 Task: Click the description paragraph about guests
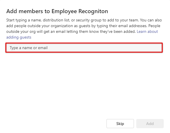tap(84, 29)
